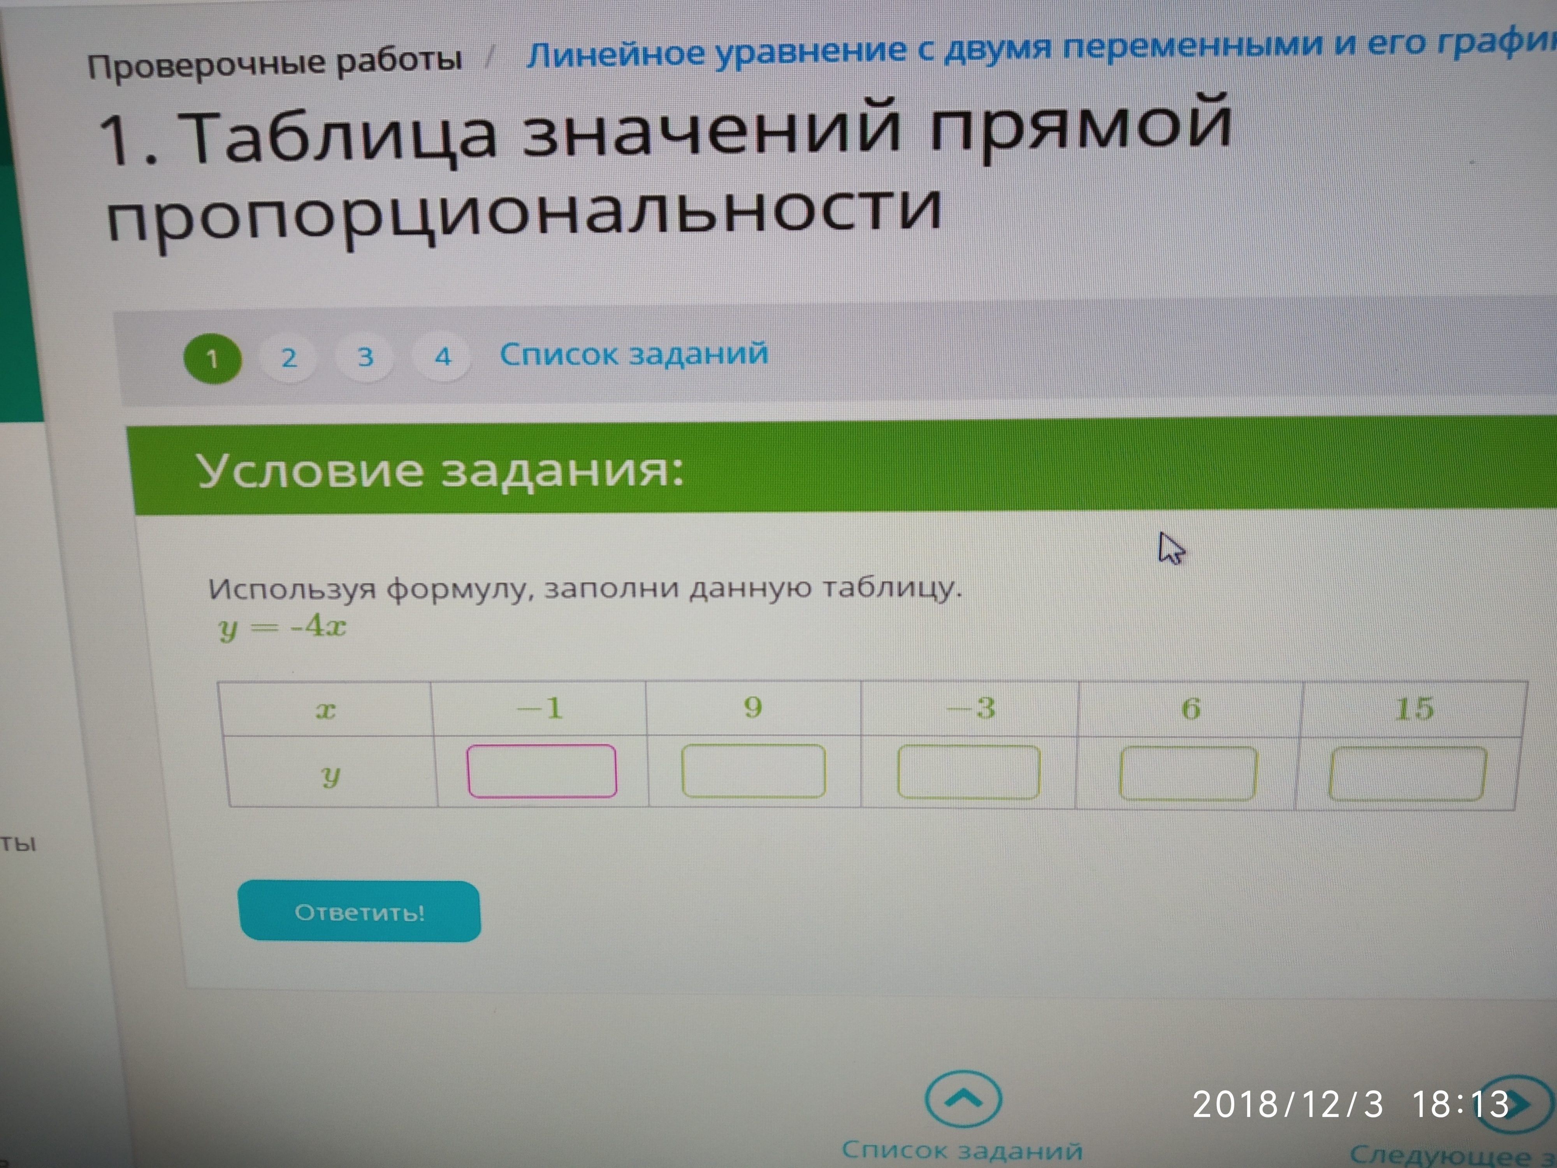
Task: Click the y input field under x = −1
Action: (542, 771)
